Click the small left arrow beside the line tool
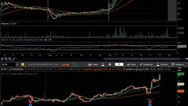188x106 pixels. click(x=17, y=59)
